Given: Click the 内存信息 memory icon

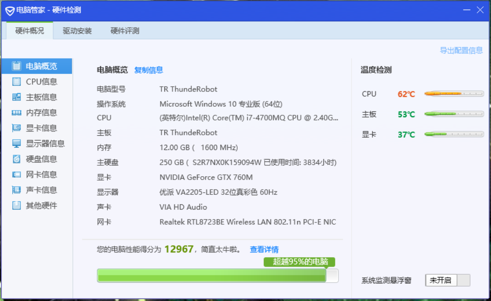Looking at the screenshot, I should coord(16,113).
